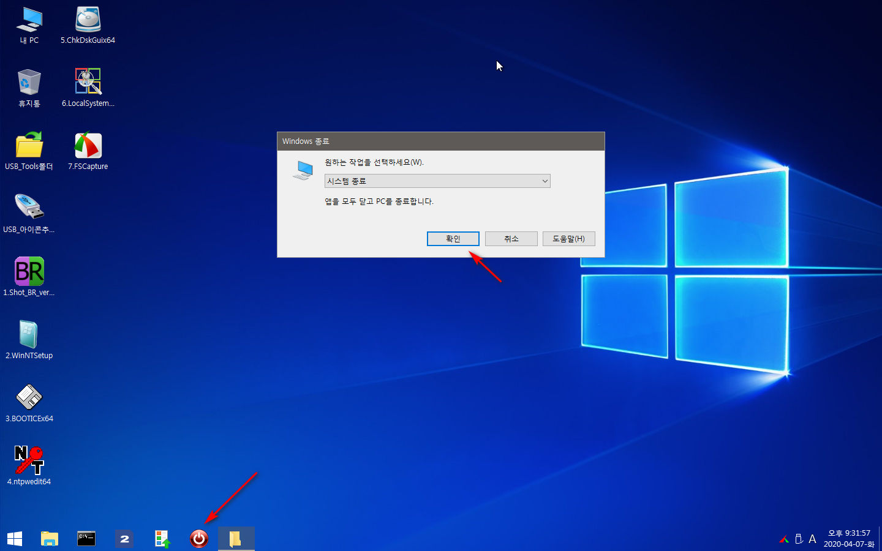Image resolution: width=882 pixels, height=551 pixels.
Task: Select the 7.FSCapture desktop icon
Action: coord(88,152)
